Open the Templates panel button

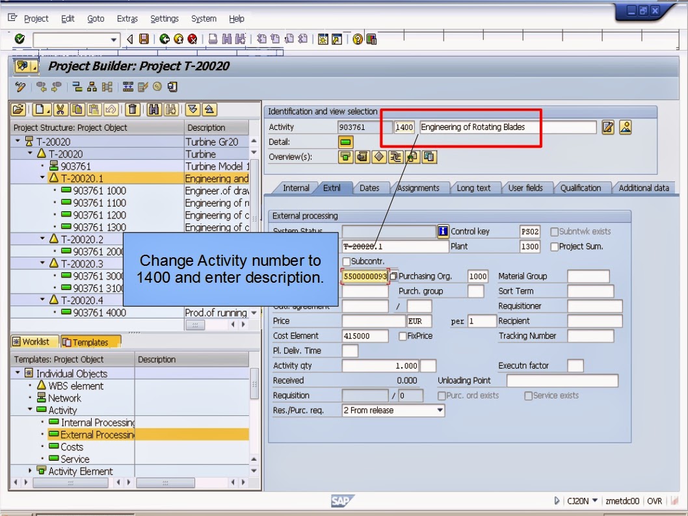(91, 342)
